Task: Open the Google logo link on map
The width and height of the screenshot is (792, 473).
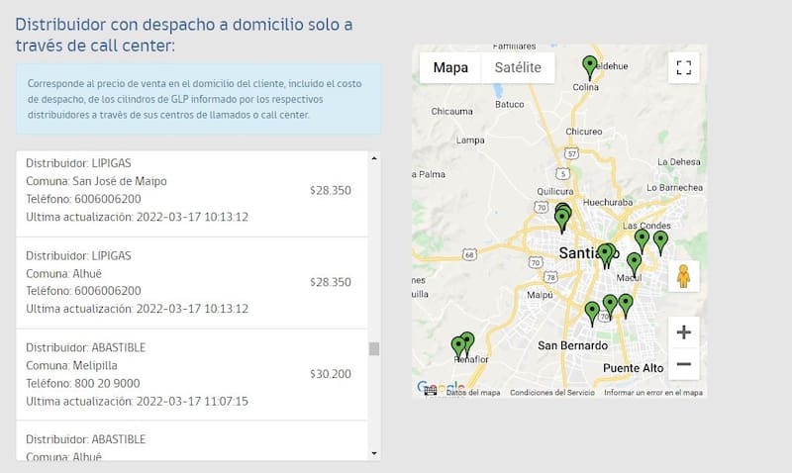Action: (434, 387)
